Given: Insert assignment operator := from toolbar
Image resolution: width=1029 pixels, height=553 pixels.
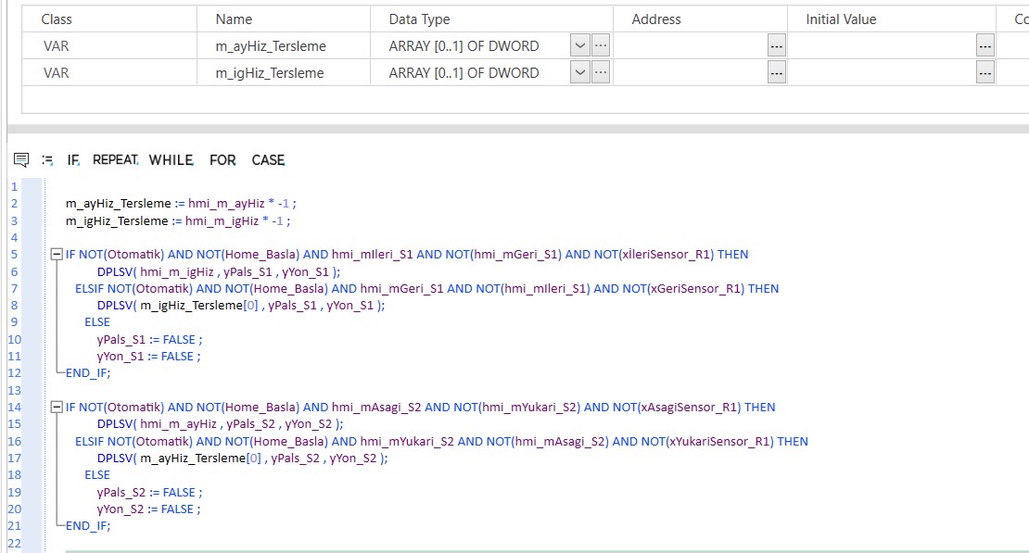Looking at the screenshot, I should (x=47, y=159).
